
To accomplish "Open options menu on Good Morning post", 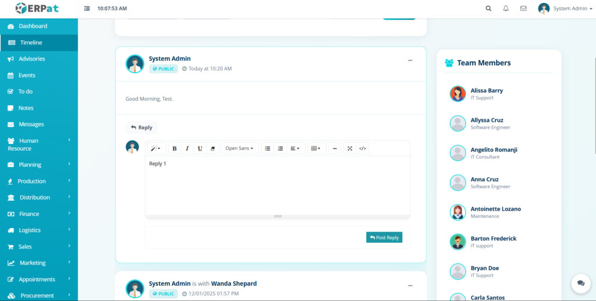I will (410, 61).
